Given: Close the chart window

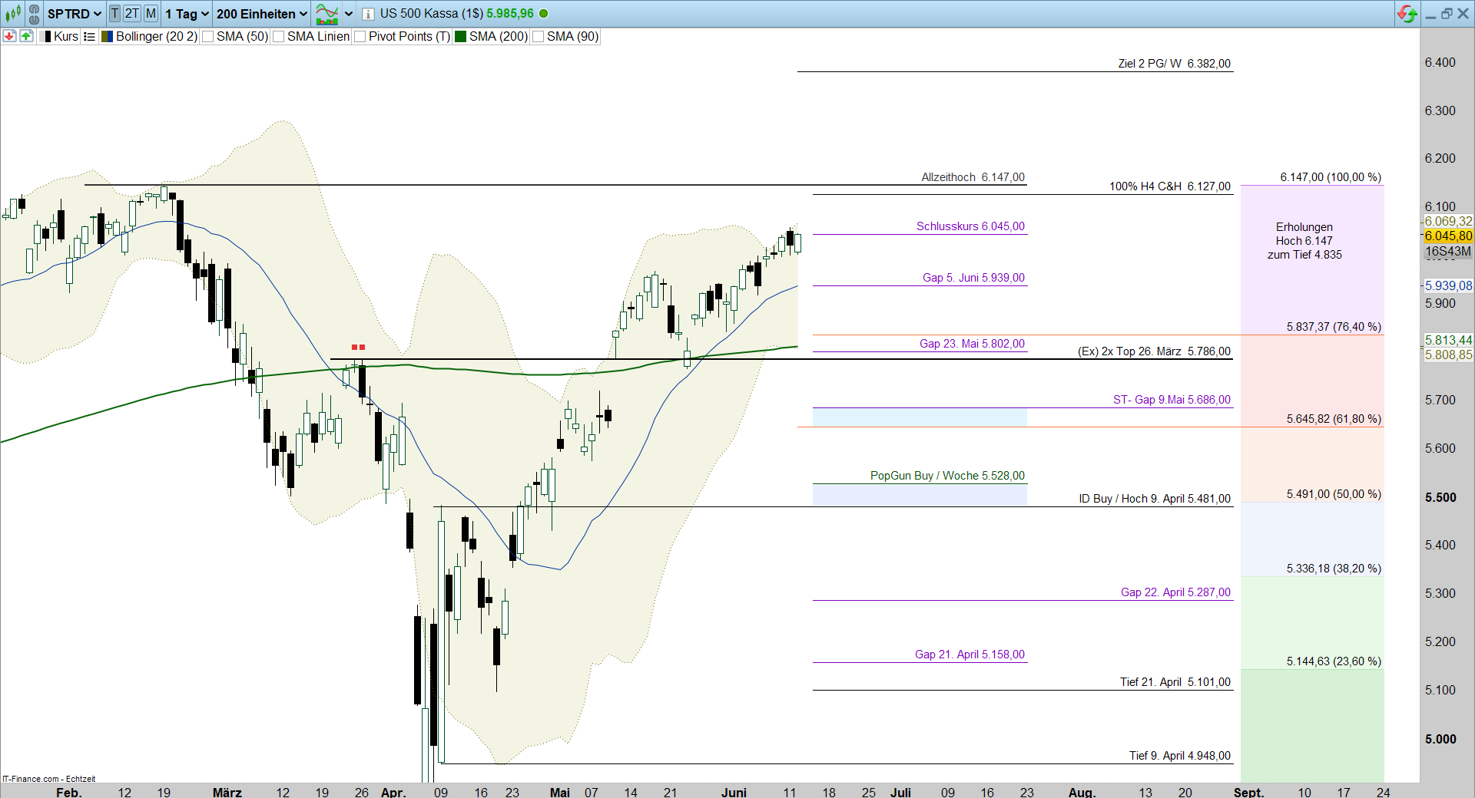Looking at the screenshot, I should [x=1463, y=14].
